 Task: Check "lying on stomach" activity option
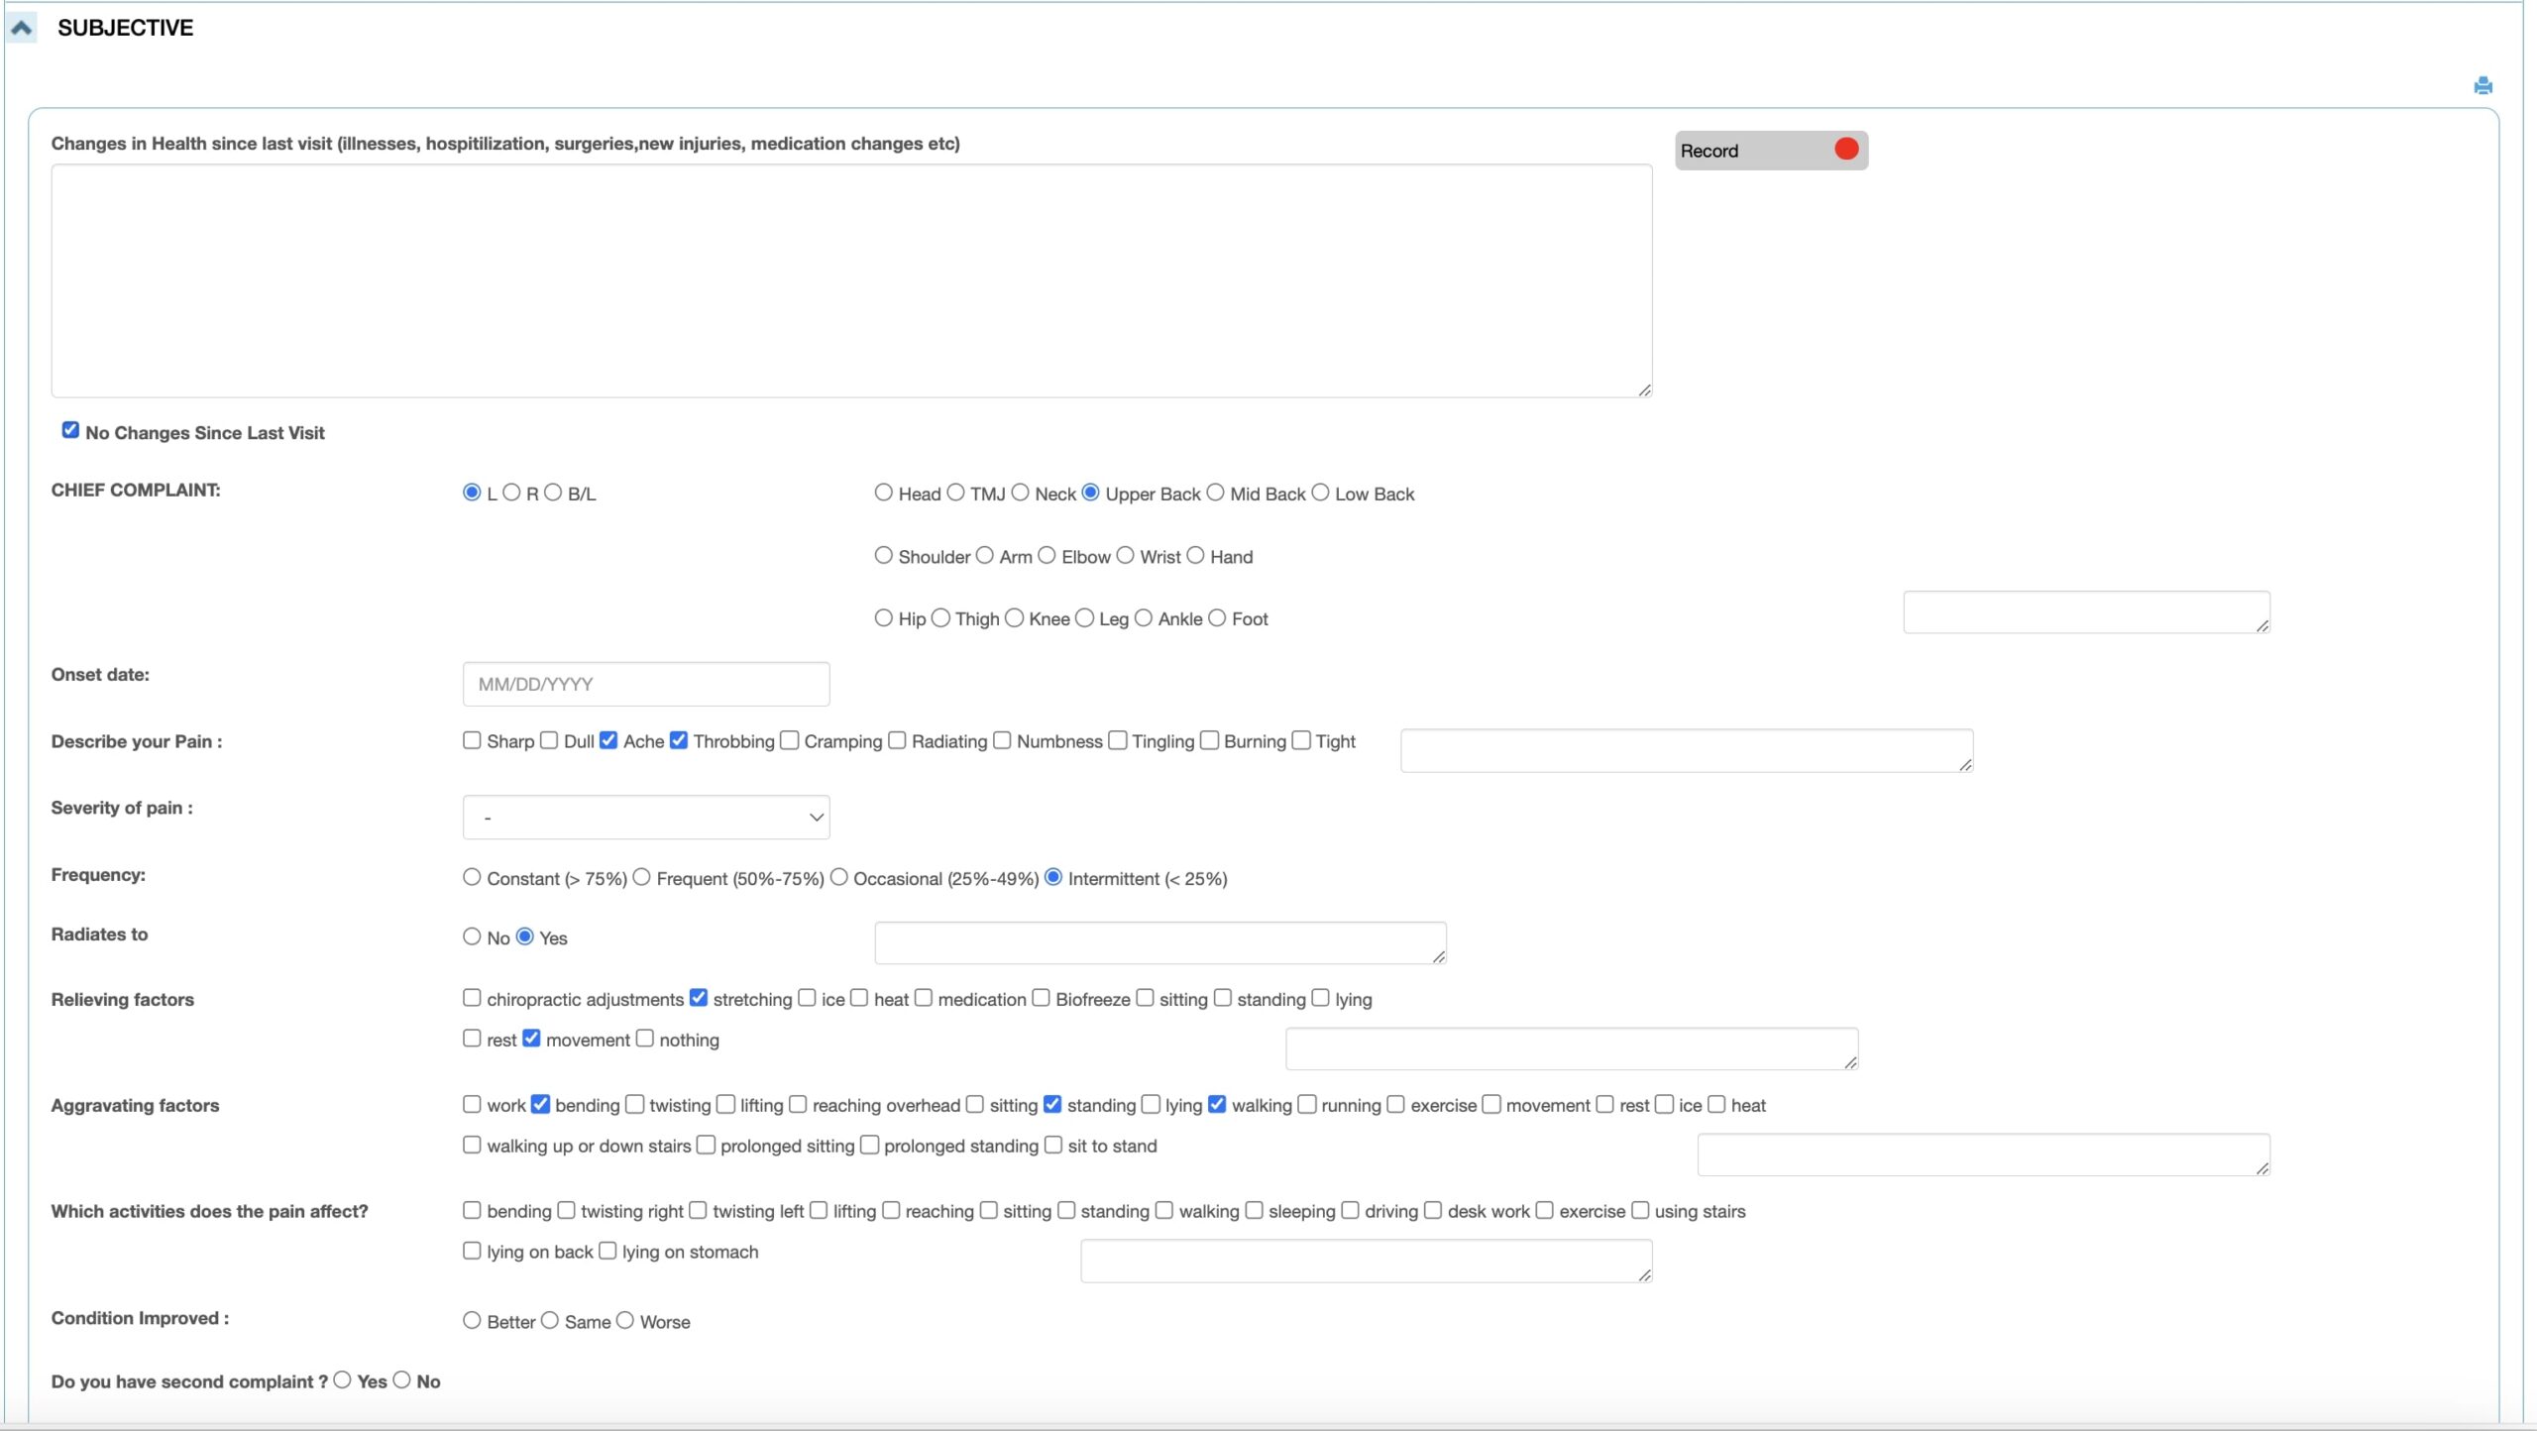coord(607,1250)
